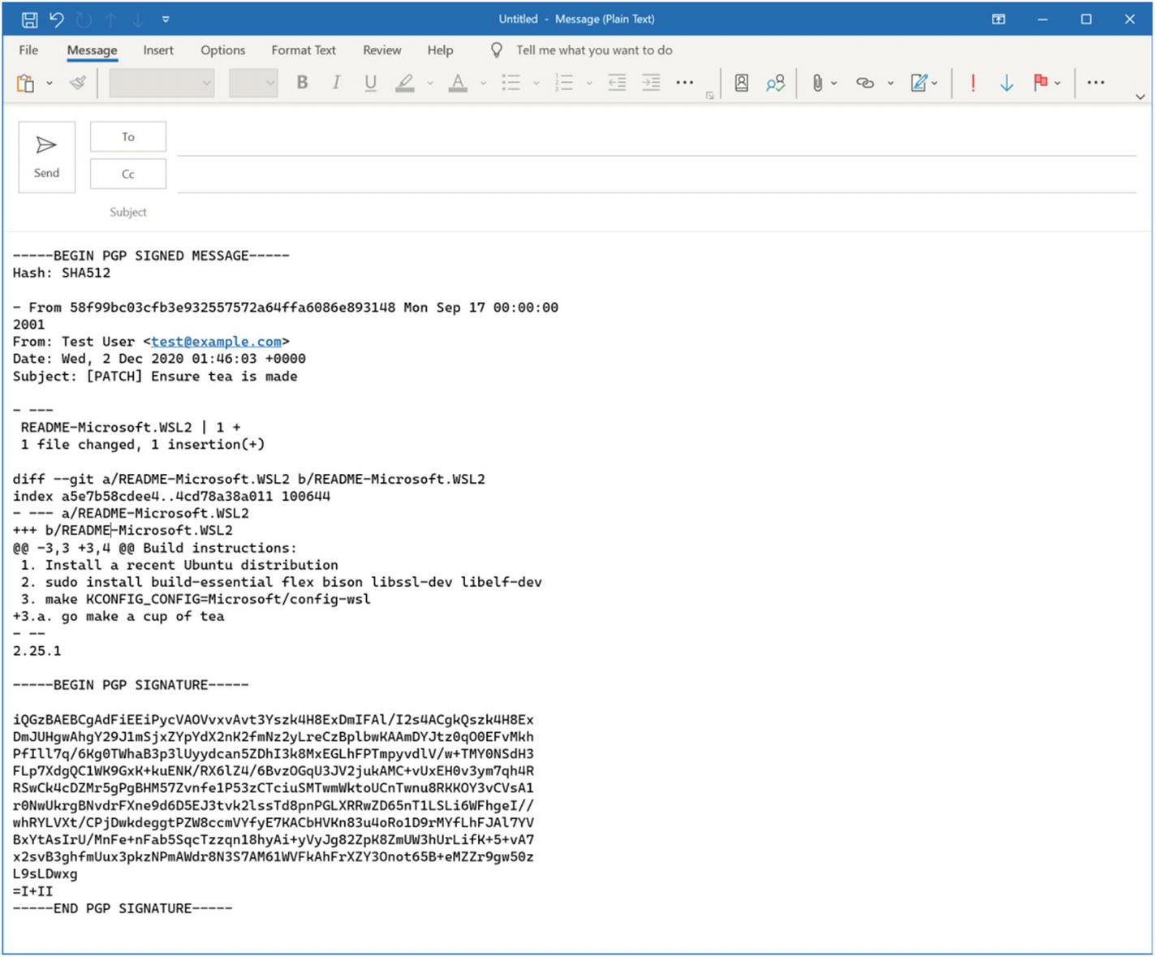This screenshot has height=957, width=1155.
Task: Mark message as Low Importance
Action: [1006, 83]
